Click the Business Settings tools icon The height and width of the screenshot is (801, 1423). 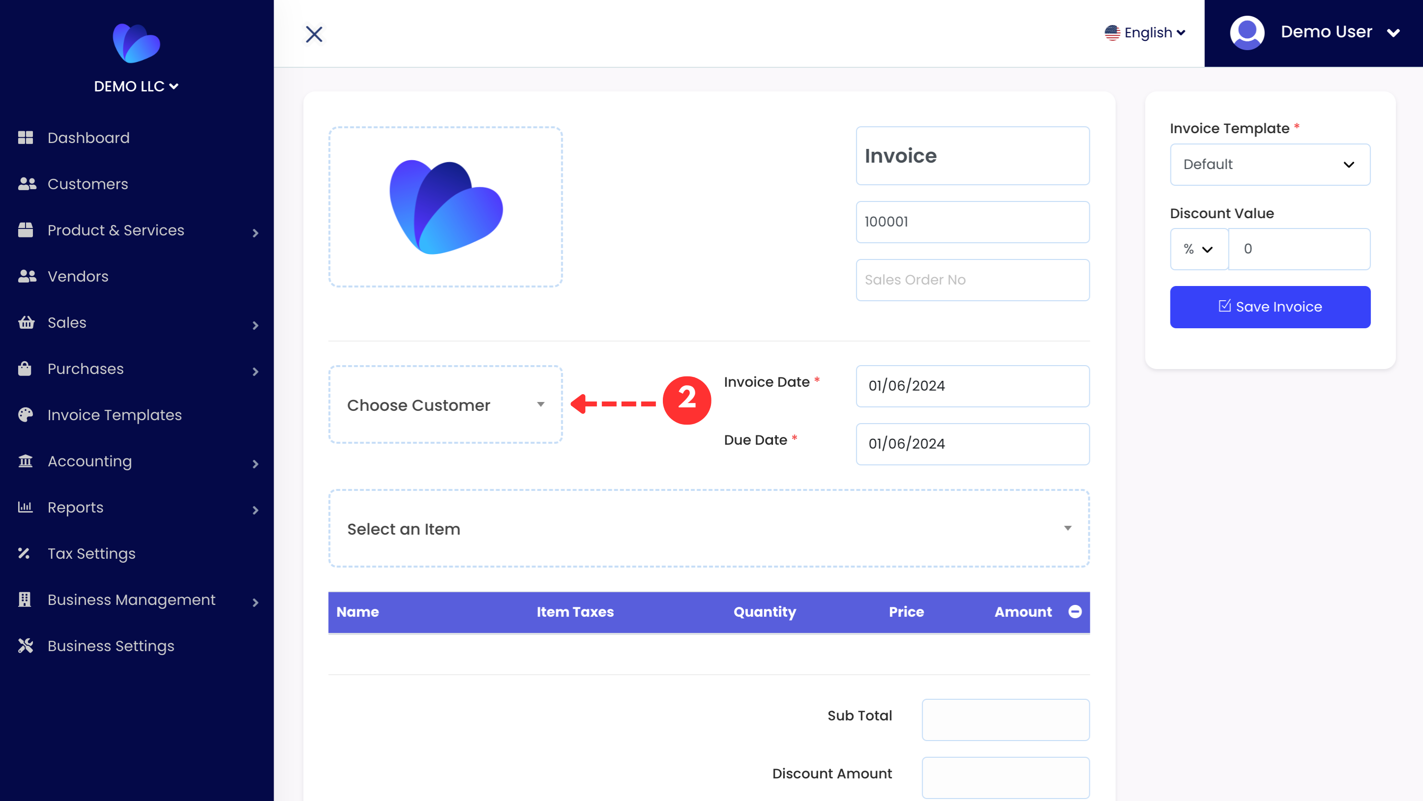(26, 646)
